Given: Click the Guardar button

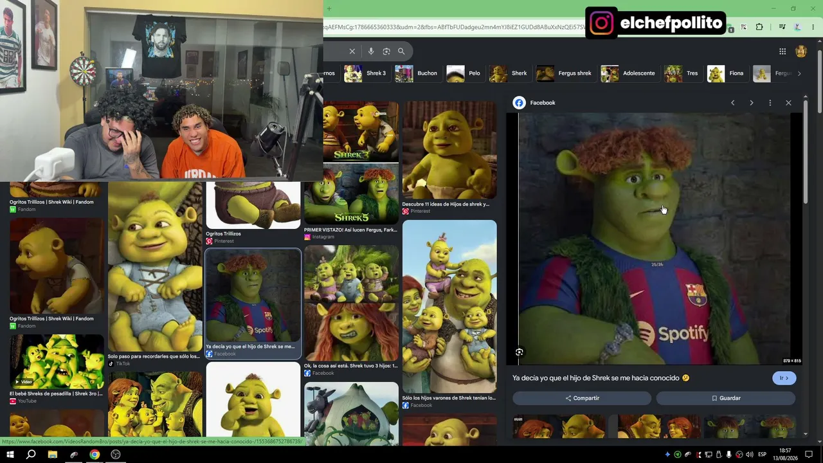Looking at the screenshot, I should pos(726,398).
